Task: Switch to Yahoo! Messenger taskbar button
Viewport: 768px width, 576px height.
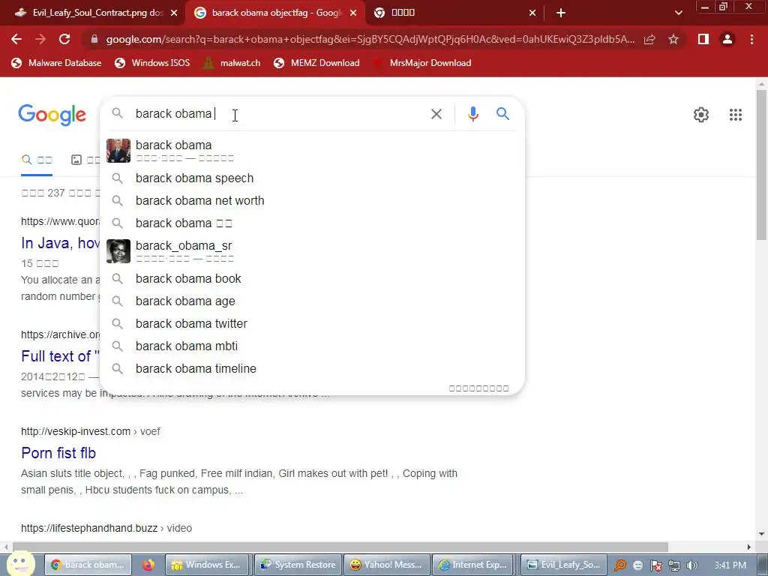Action: pos(387,565)
